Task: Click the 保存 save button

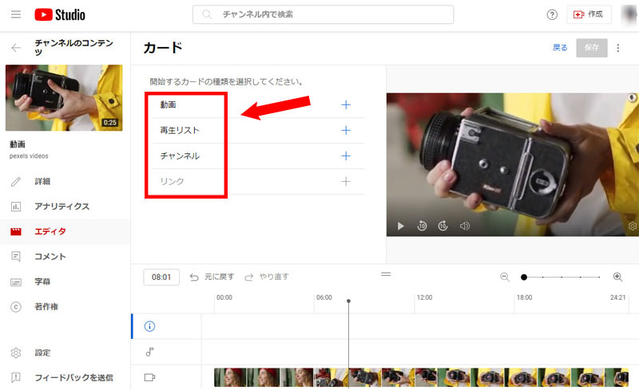Action: (x=592, y=48)
